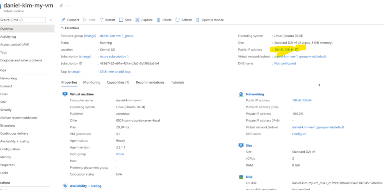Open the Availability + scaling heading link
Screen dimensions: 384x190
[85, 186]
